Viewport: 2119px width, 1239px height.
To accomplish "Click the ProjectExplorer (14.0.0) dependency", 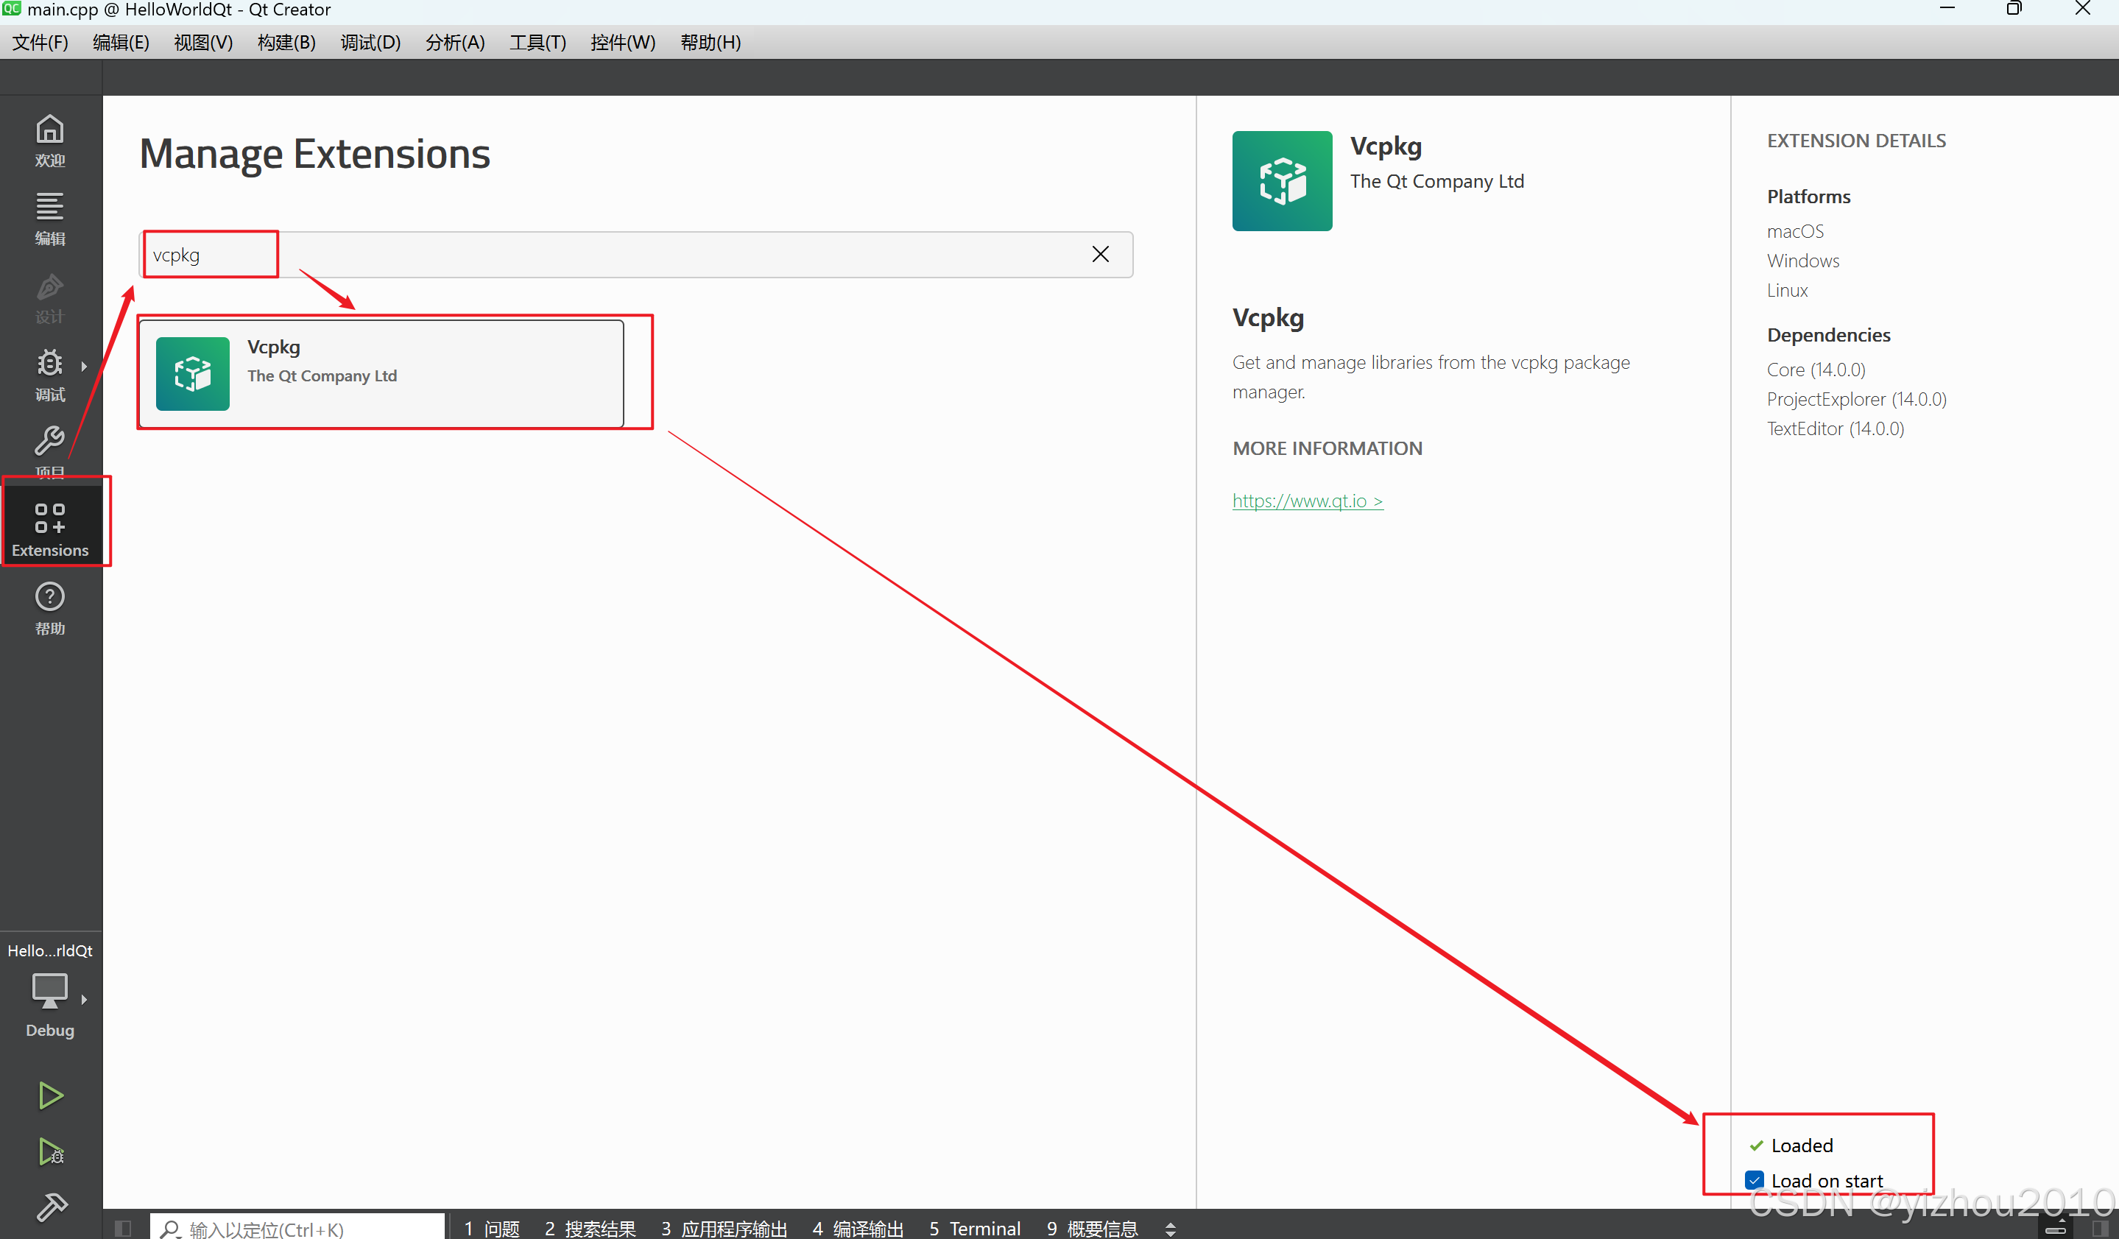I will 1856,399.
